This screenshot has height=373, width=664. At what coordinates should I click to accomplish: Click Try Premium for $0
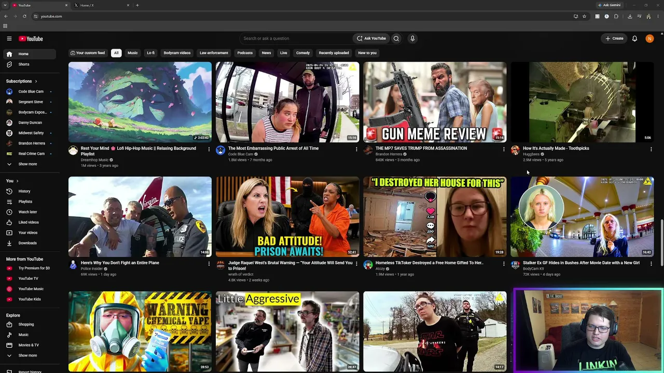[x=29, y=268]
